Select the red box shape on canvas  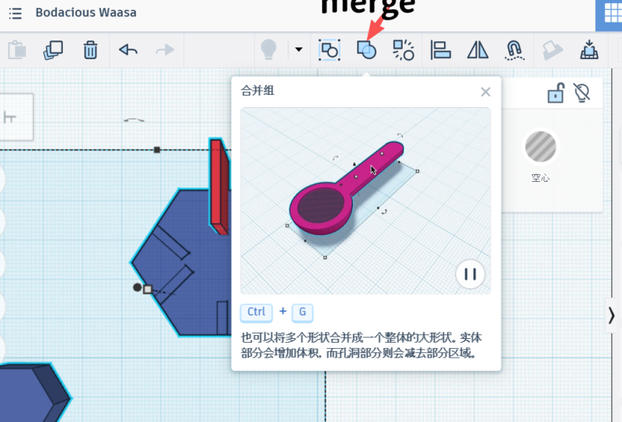(x=220, y=187)
